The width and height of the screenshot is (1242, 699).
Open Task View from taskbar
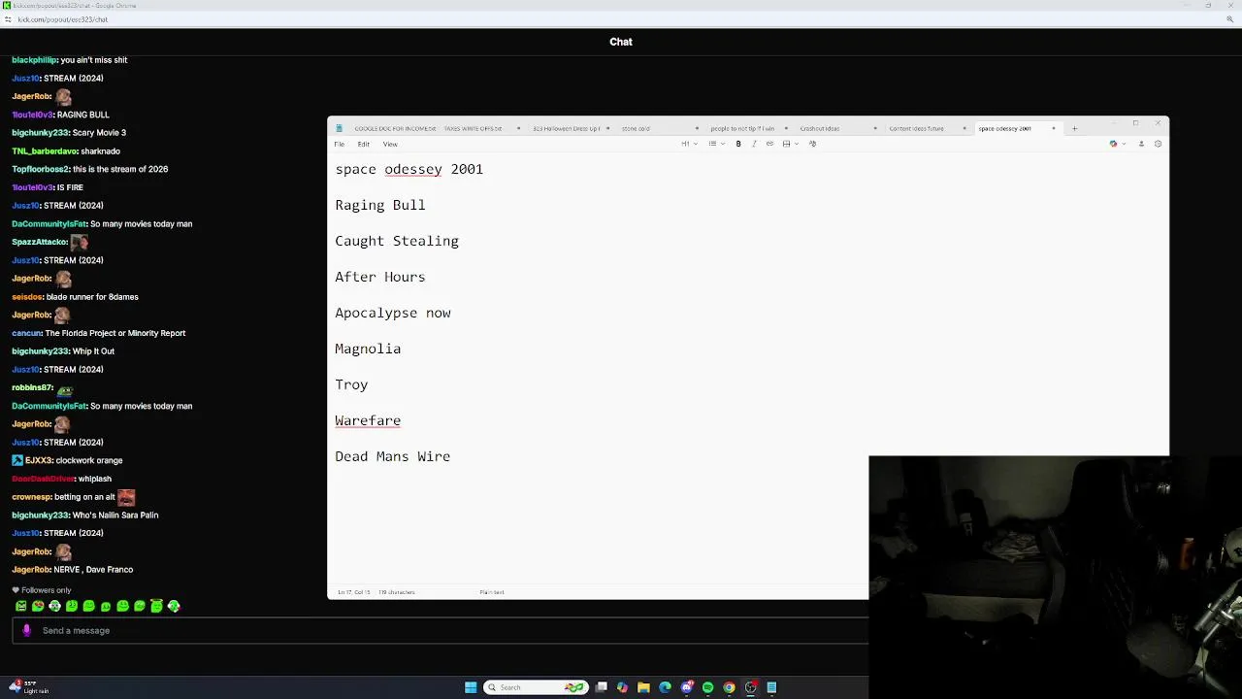point(602,687)
